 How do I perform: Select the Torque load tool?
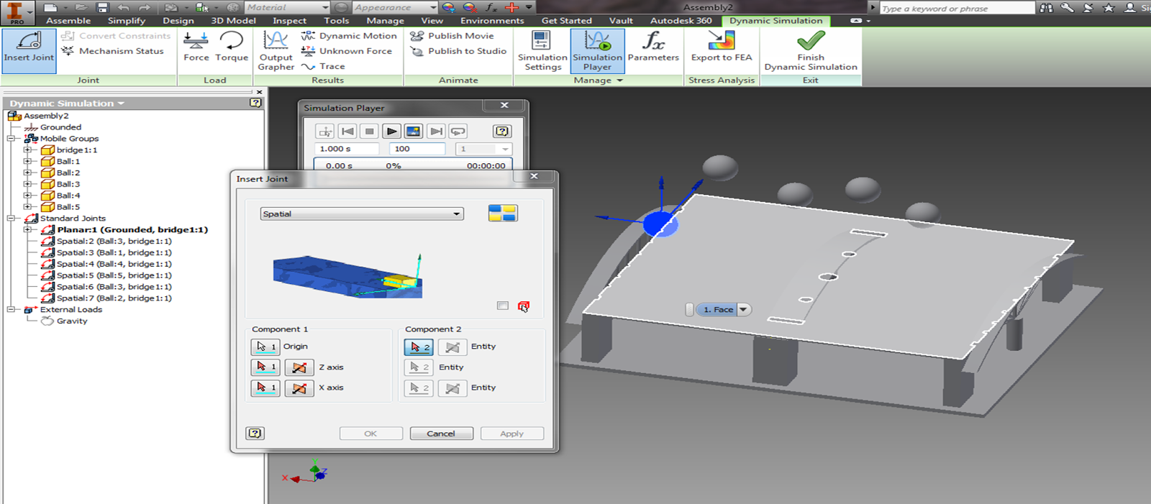(232, 47)
